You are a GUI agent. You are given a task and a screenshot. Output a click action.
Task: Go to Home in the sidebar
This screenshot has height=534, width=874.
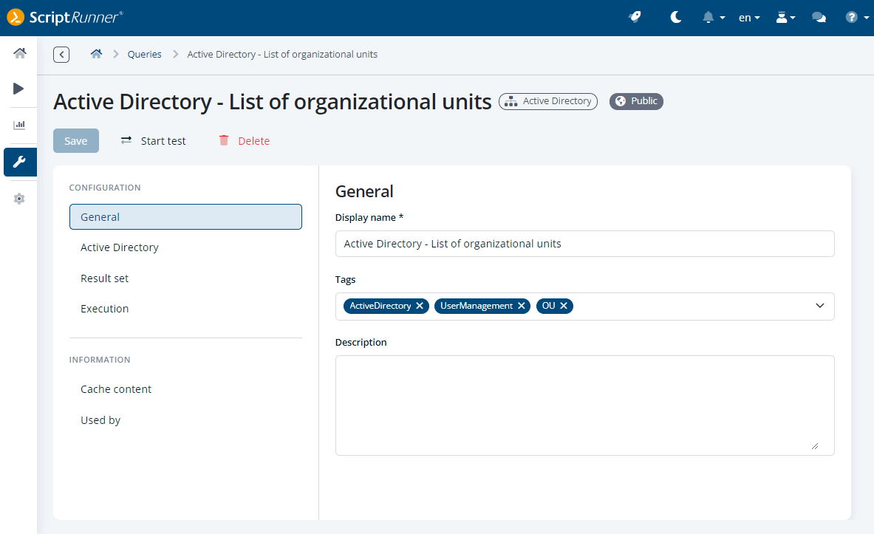[19, 53]
